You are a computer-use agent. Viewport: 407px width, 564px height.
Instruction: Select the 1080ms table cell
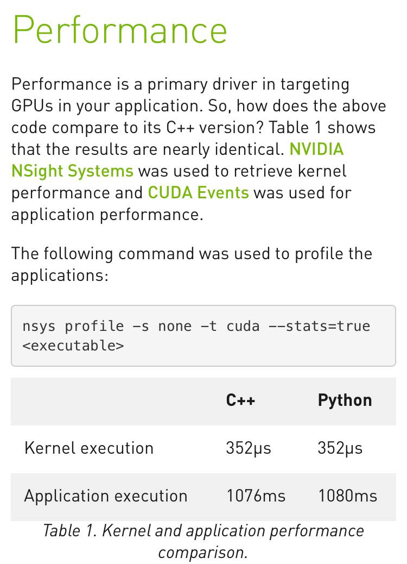click(x=348, y=496)
